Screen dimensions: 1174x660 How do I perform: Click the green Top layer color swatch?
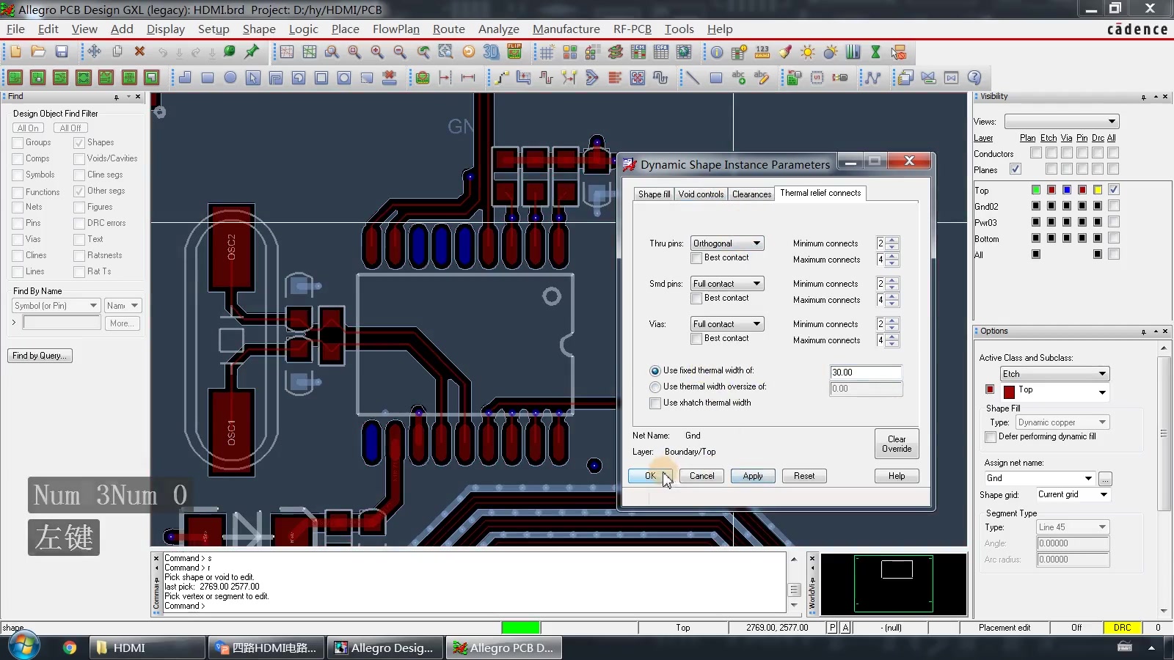pos(1036,191)
